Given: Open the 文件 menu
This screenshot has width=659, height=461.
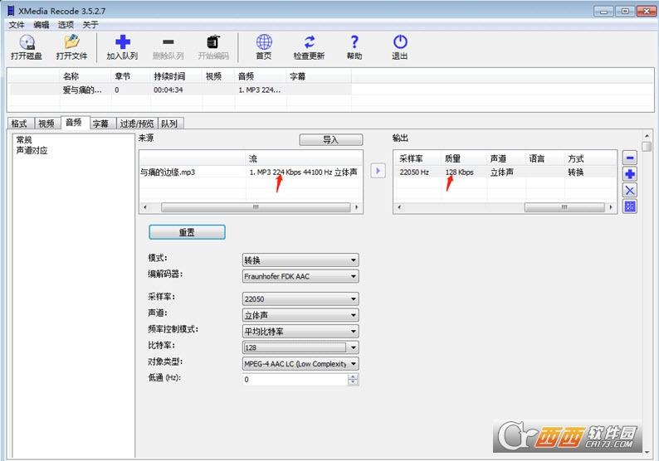Looking at the screenshot, I should [17, 25].
